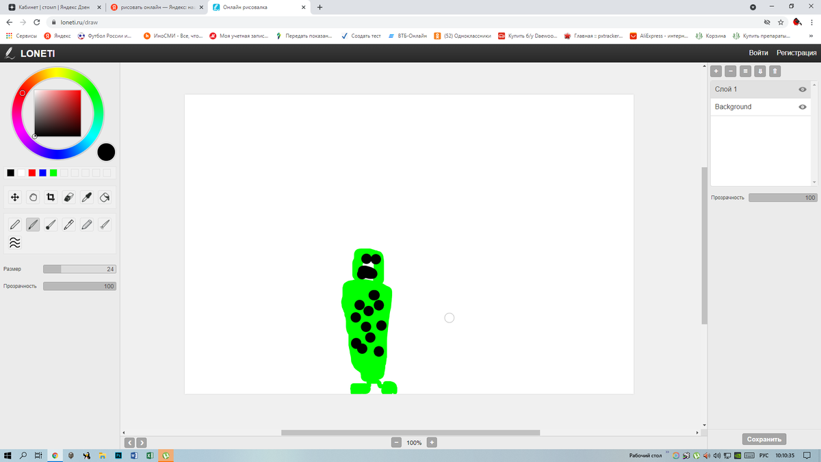This screenshot has width=821, height=462.
Task: Select the Crop tool
Action: click(51, 197)
